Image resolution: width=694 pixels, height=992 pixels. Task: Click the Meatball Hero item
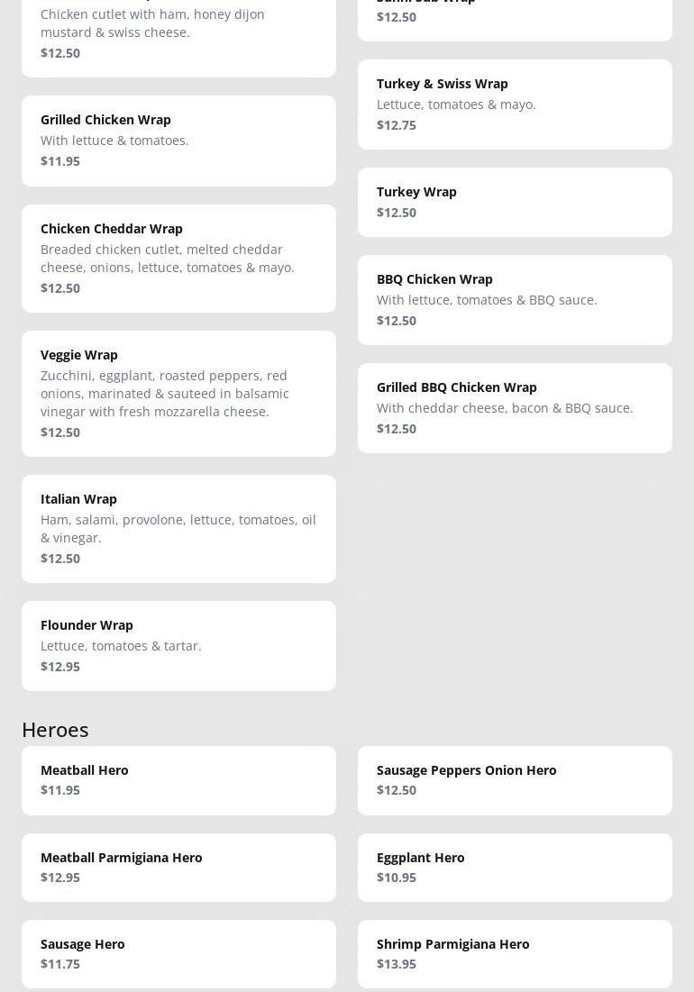point(178,780)
